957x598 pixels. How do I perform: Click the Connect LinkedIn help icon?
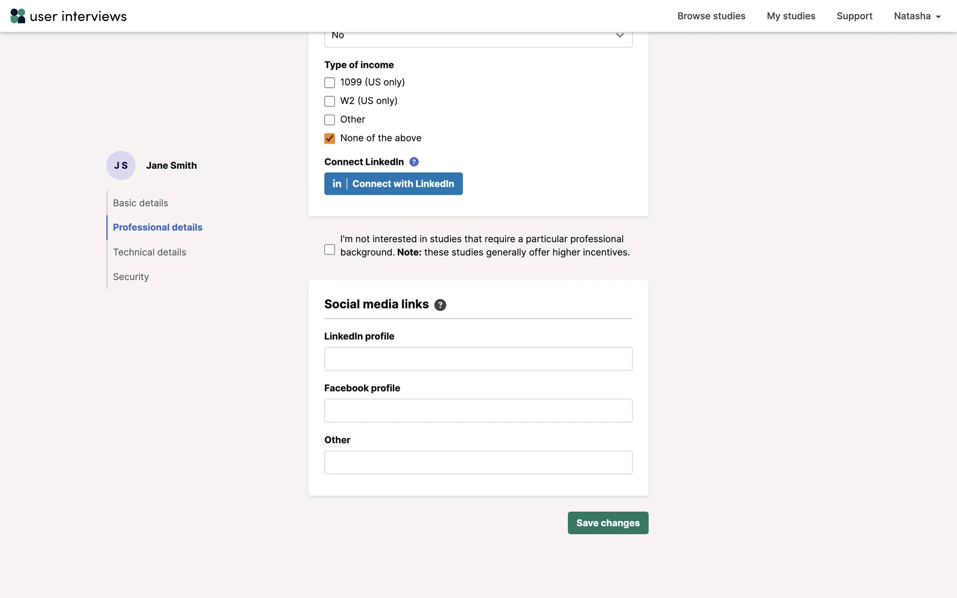414,162
